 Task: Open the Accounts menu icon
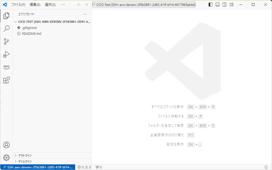6,145
